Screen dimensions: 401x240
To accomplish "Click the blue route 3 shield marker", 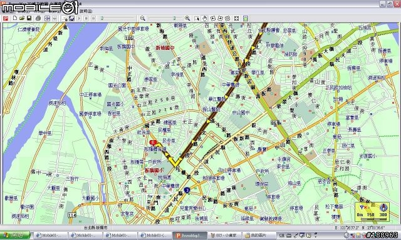I will coord(187,190).
